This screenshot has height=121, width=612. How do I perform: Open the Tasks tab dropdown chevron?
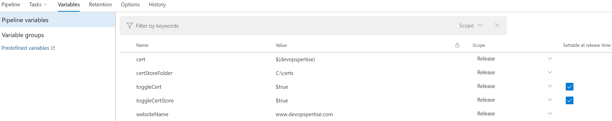(x=45, y=5)
